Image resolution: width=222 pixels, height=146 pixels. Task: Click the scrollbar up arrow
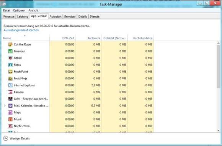coord(218,44)
